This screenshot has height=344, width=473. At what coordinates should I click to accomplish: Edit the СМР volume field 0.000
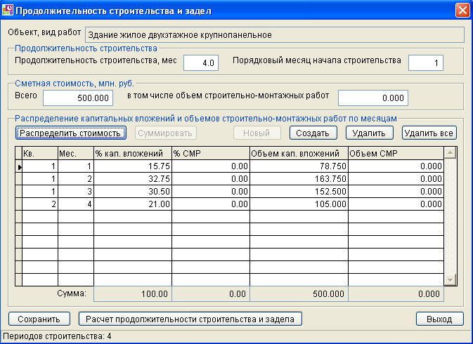pos(373,98)
